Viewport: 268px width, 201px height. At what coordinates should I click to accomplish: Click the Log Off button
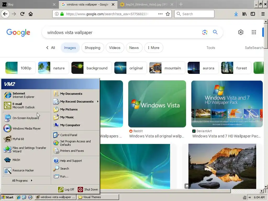pyautogui.click(x=66, y=189)
